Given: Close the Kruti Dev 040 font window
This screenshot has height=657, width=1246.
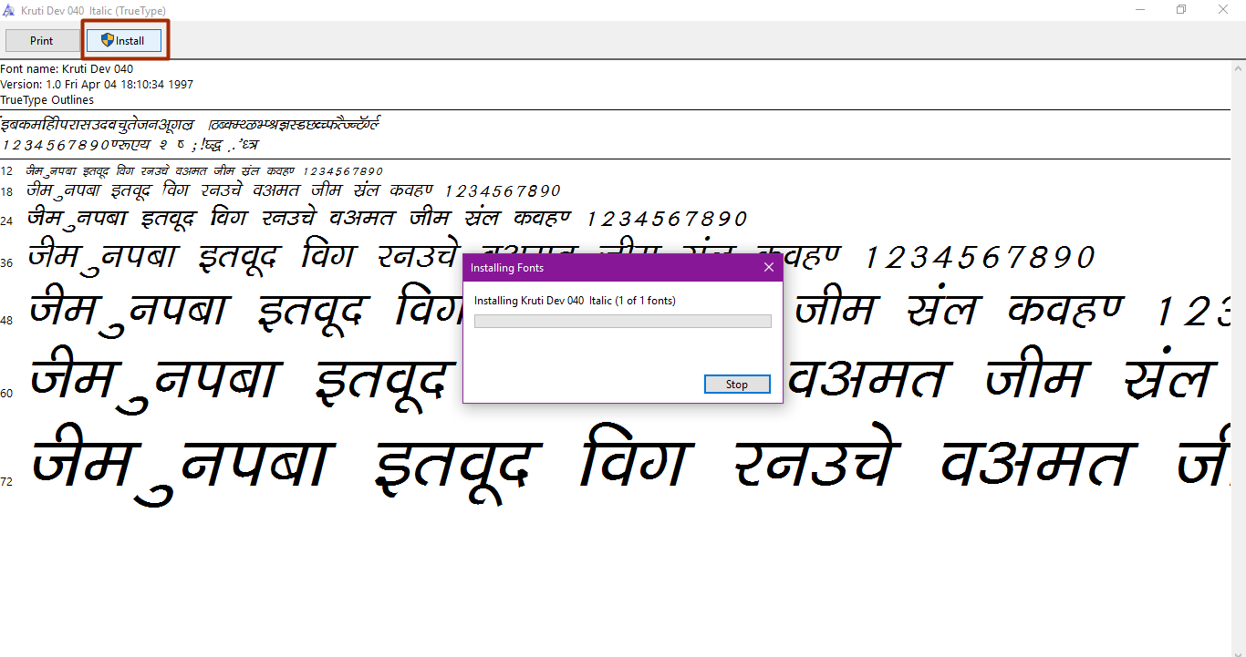Looking at the screenshot, I should [1224, 10].
